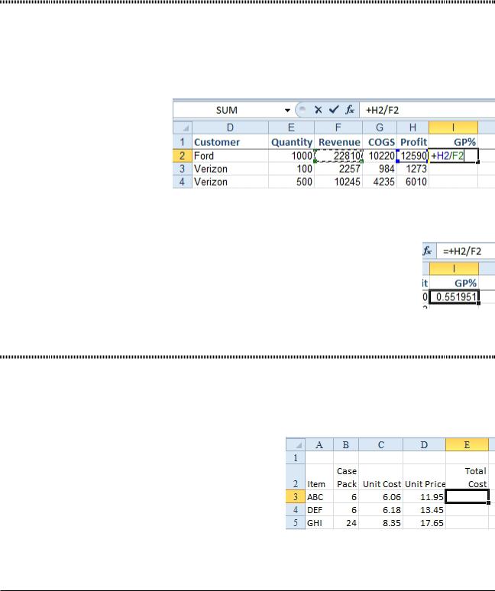Click the GHI item cell
The image size is (495, 591).
click(319, 523)
